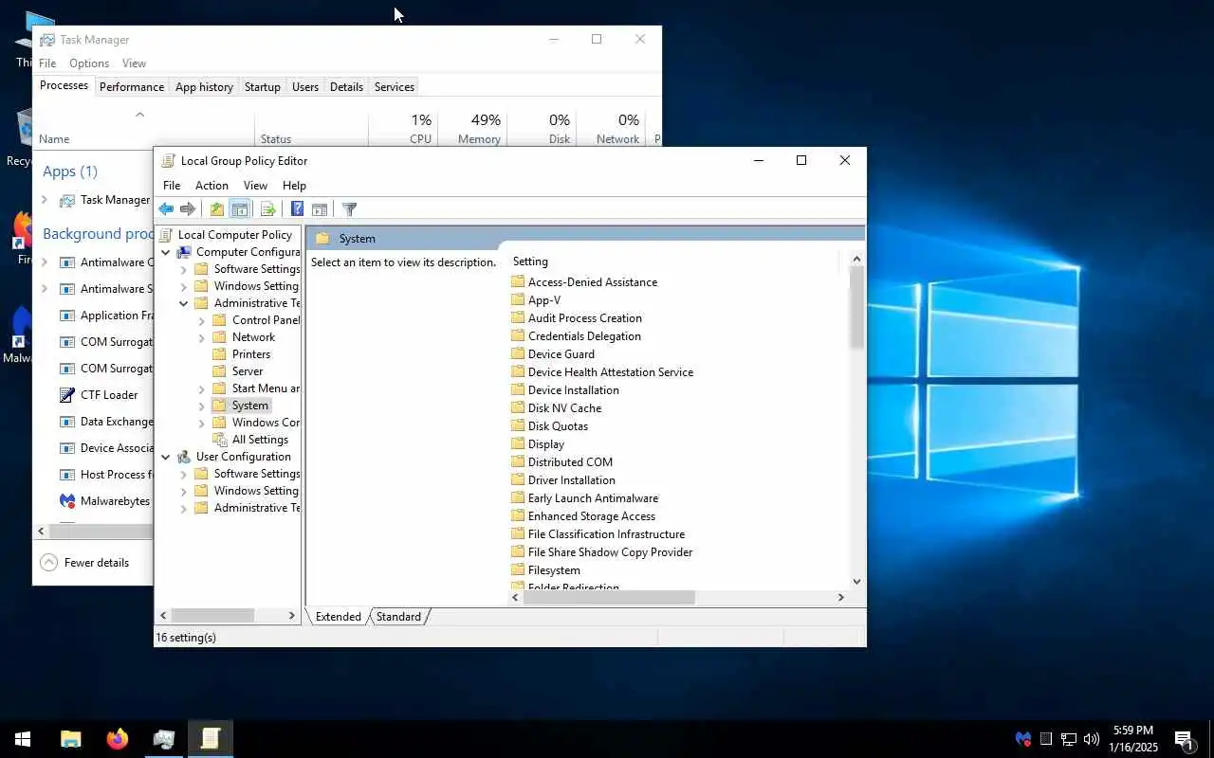Select the Distributed COM folder
Screen dimensions: 1214x758
(x=561, y=462)
